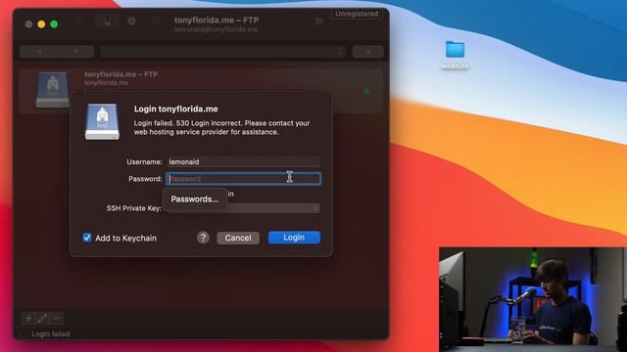Click the bookmark drive icon in the list
Viewport: 627px width, 352px height.
52,90
